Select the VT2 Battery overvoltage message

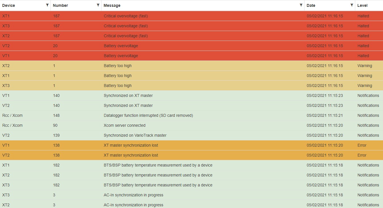pos(121,46)
